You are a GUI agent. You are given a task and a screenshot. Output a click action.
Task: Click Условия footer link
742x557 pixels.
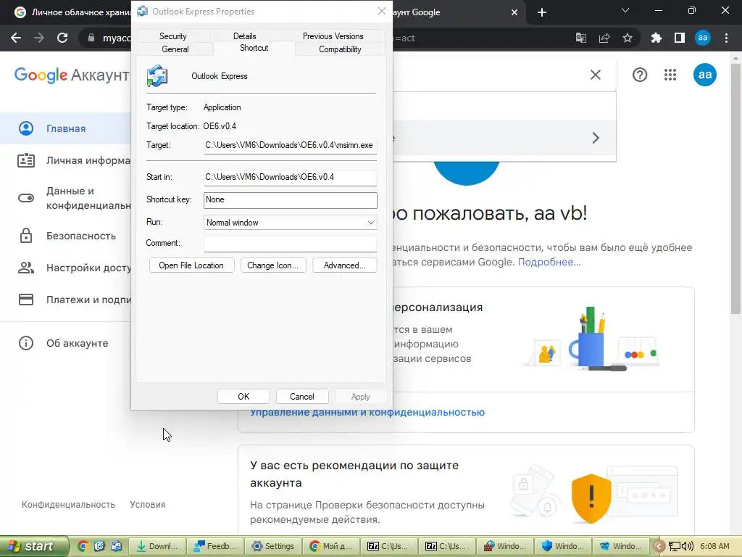[148, 505]
